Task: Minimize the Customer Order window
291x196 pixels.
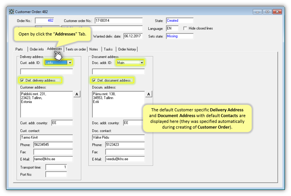Action: click(x=257, y=12)
